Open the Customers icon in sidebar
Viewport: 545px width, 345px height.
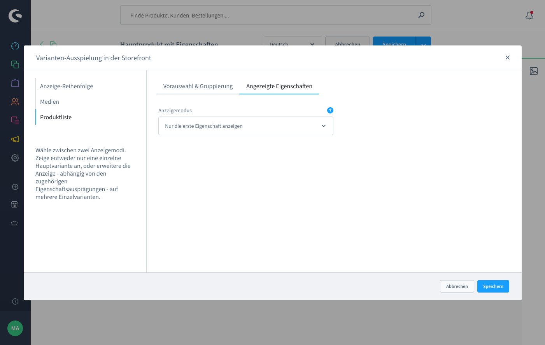(x=15, y=102)
